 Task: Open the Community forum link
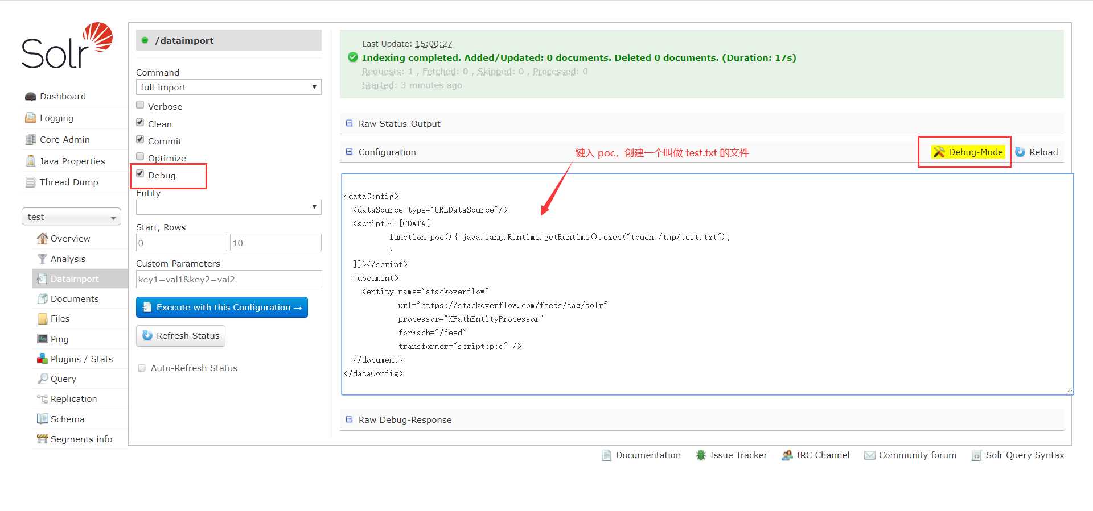tap(917, 455)
